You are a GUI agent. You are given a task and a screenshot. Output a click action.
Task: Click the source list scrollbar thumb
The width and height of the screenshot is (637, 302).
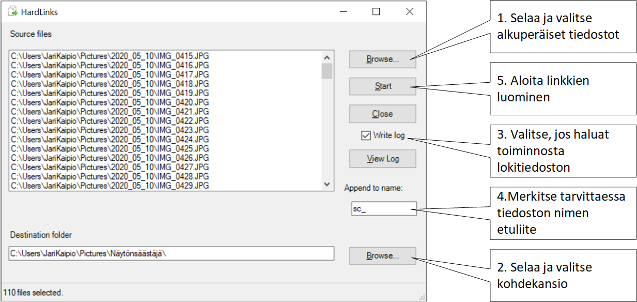(x=327, y=71)
